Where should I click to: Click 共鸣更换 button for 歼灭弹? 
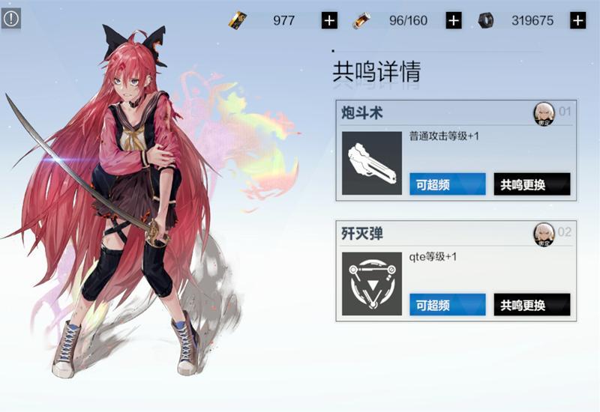pos(532,305)
